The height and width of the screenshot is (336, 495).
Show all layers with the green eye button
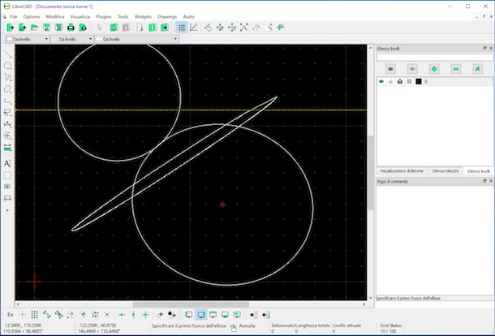click(390, 69)
